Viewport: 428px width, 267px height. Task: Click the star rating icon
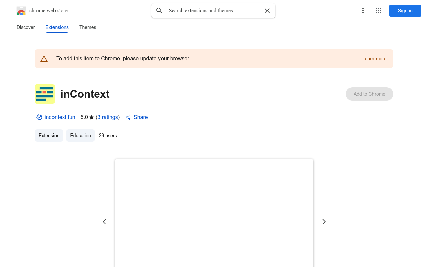92,117
